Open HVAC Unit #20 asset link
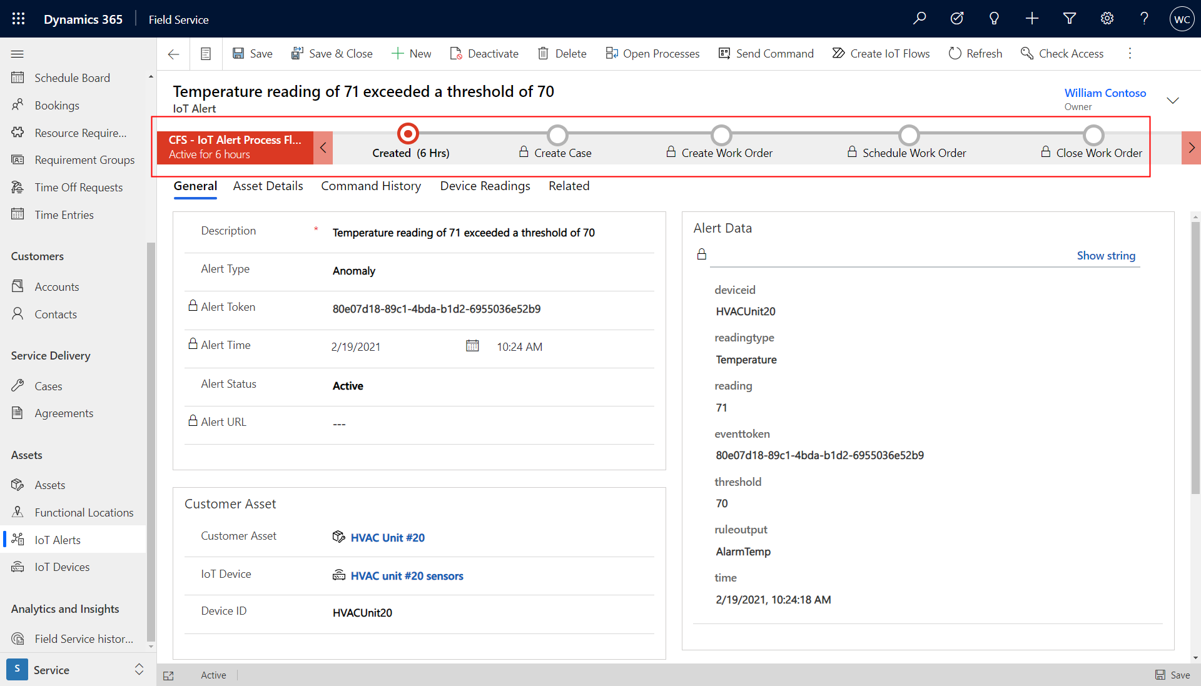The image size is (1201, 686). [388, 538]
